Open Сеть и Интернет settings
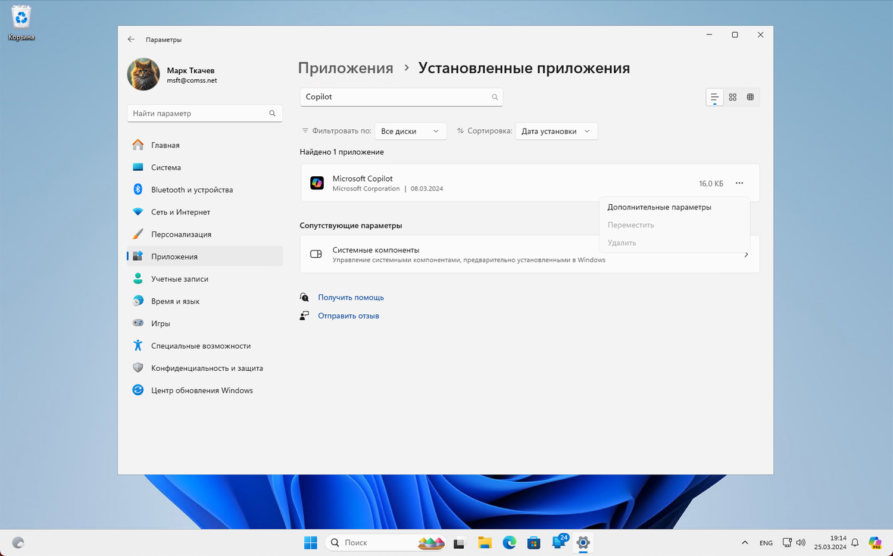The width and height of the screenshot is (893, 556). [x=205, y=212]
